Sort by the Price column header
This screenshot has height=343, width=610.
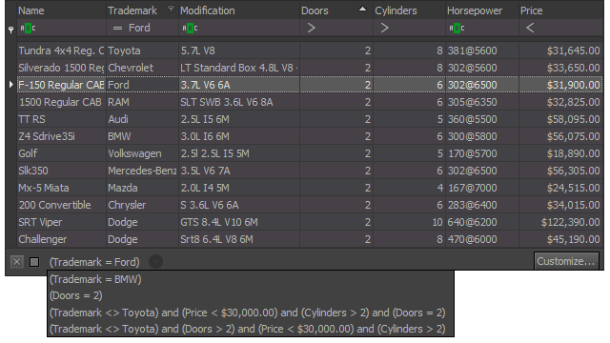tap(561, 10)
